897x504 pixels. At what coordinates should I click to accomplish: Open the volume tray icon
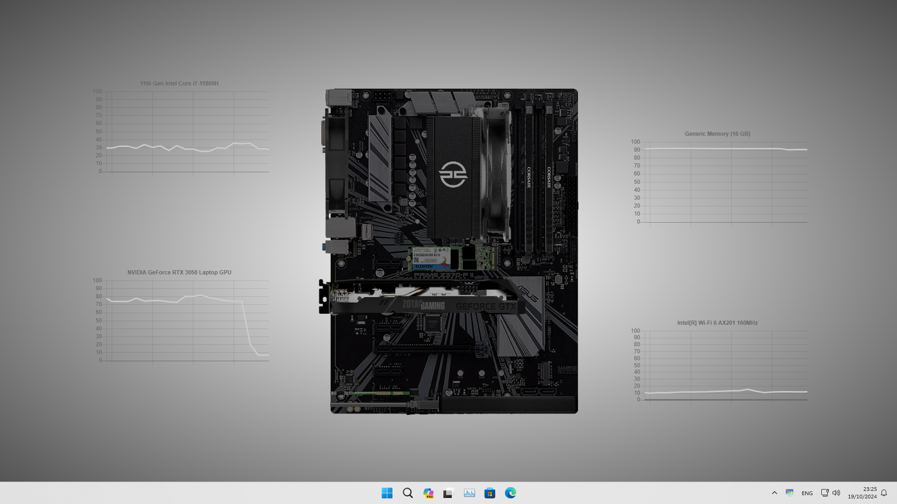pyautogui.click(x=836, y=493)
